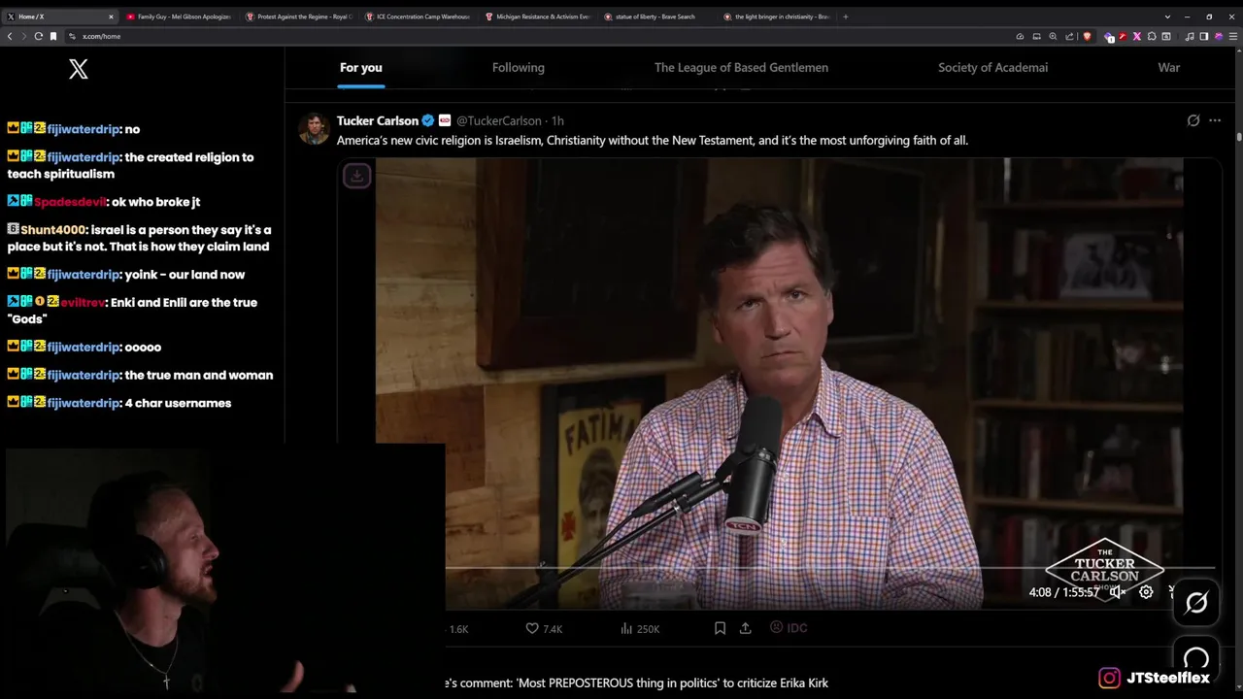
Task: Click the 4:08 / 1:55:57 video time
Action: point(1064,592)
